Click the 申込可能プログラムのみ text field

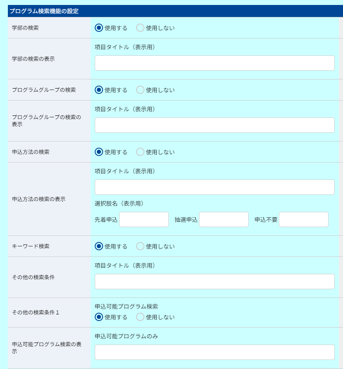pos(214,352)
